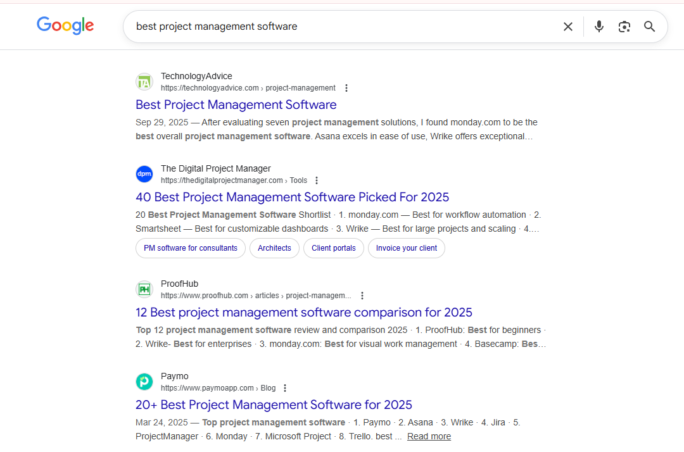Click the magnifying glass search button
Viewport: 684px width, 452px height.
(x=650, y=27)
